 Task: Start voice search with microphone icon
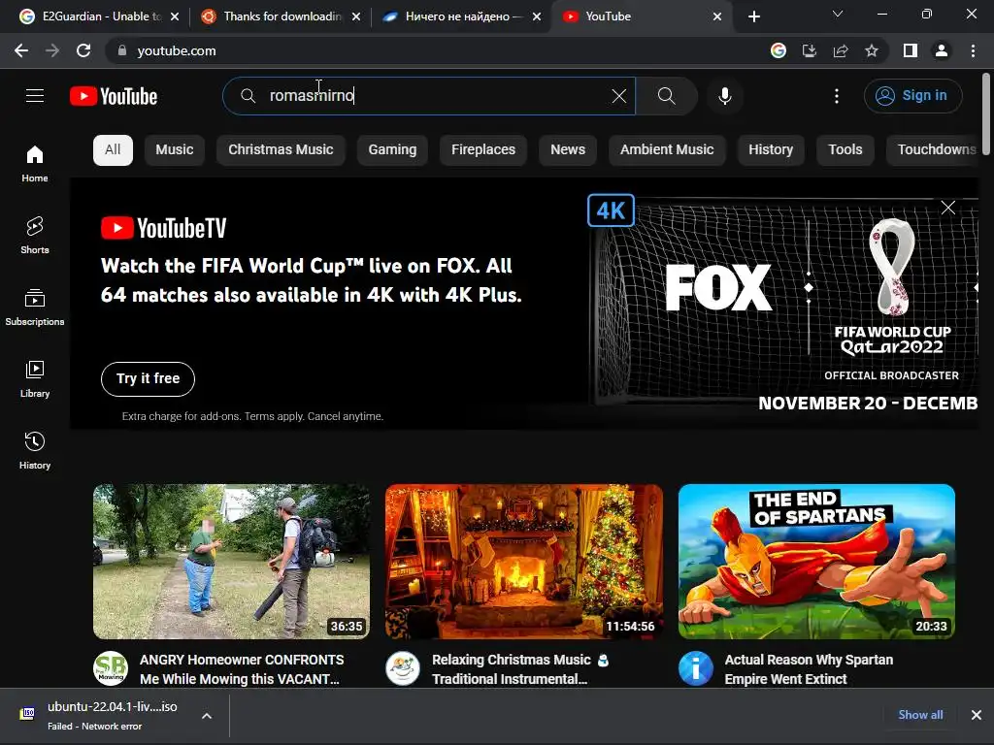point(724,96)
